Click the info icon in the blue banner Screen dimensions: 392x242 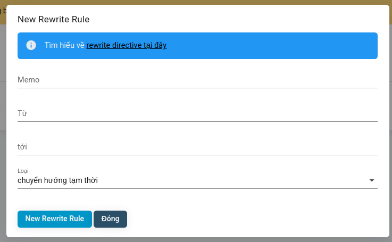(31, 45)
